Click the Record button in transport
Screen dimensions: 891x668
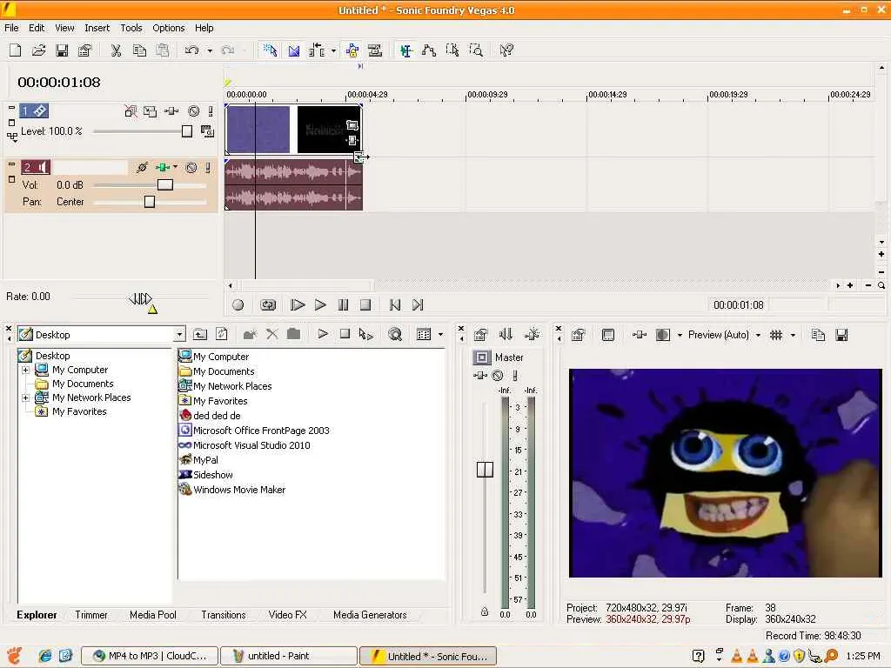[x=238, y=305]
